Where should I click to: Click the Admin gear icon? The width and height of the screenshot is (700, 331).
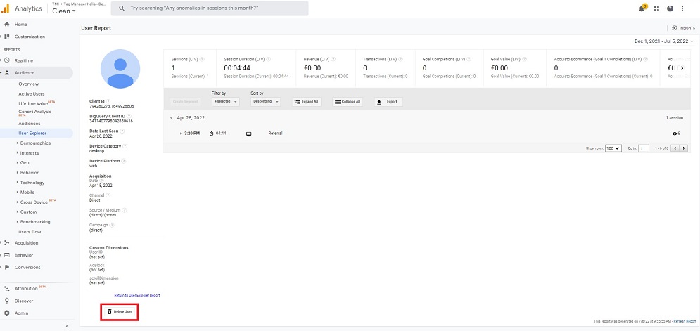pos(7,313)
